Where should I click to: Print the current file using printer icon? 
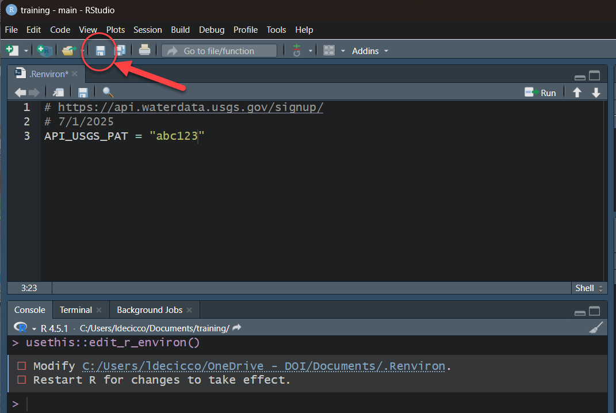(144, 51)
